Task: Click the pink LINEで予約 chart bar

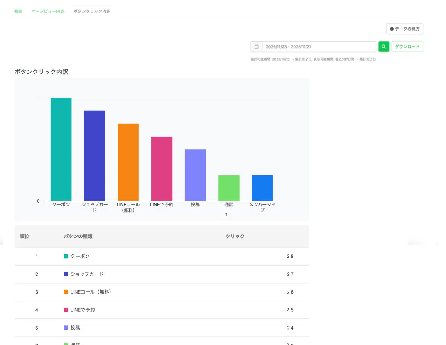Action: [162, 169]
